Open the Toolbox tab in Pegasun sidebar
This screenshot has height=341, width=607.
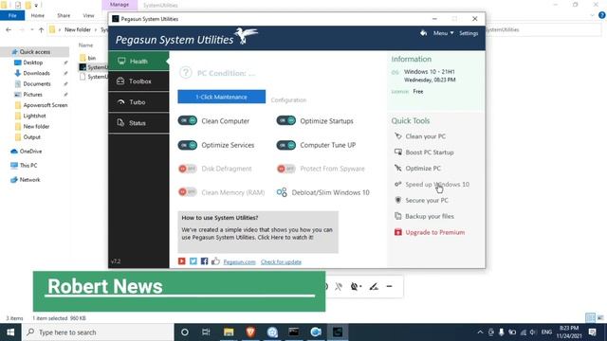pyautogui.click(x=138, y=81)
